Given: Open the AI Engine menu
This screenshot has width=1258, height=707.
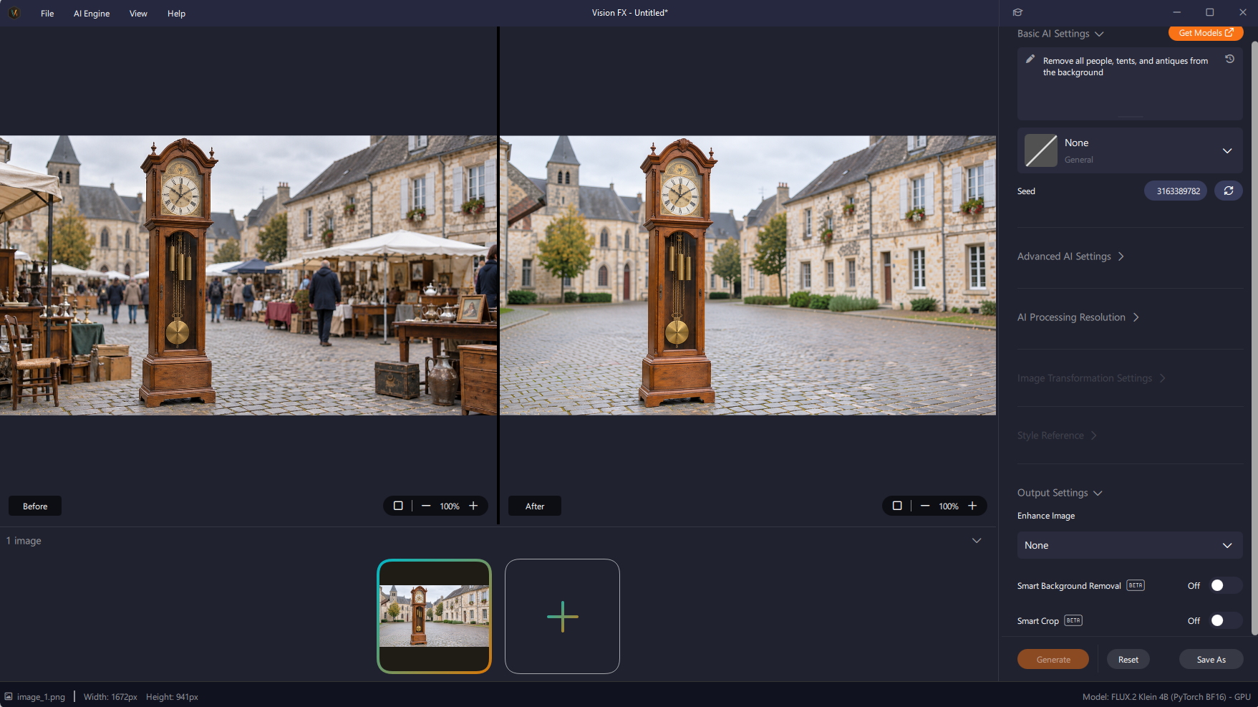Looking at the screenshot, I should (x=92, y=14).
